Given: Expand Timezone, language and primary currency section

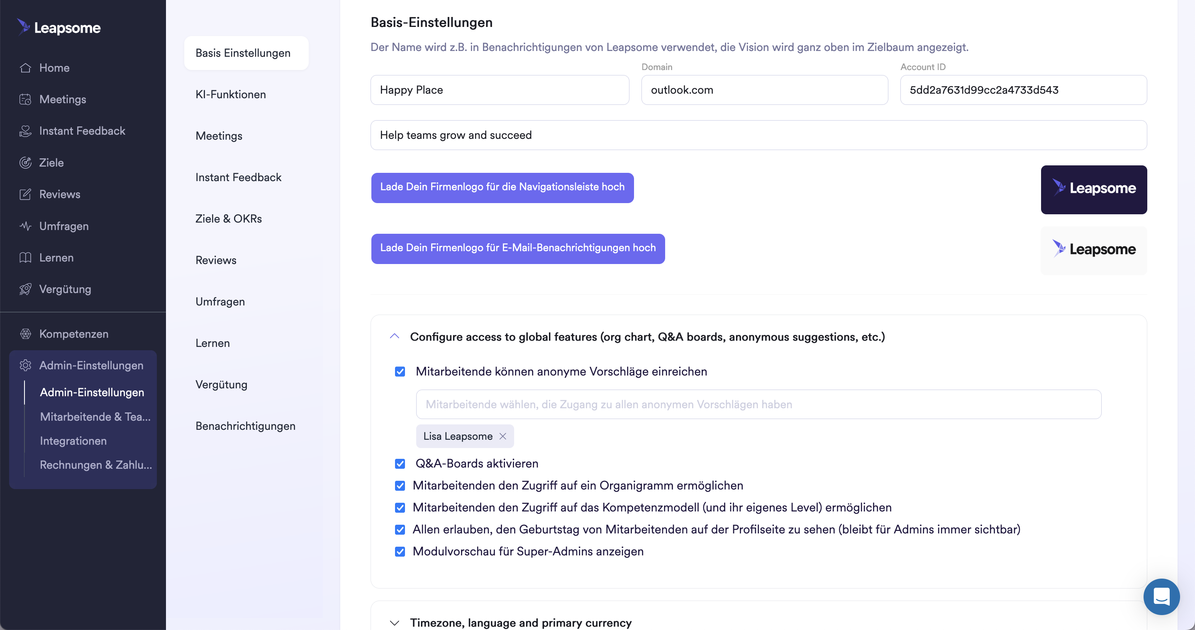Looking at the screenshot, I should tap(394, 623).
